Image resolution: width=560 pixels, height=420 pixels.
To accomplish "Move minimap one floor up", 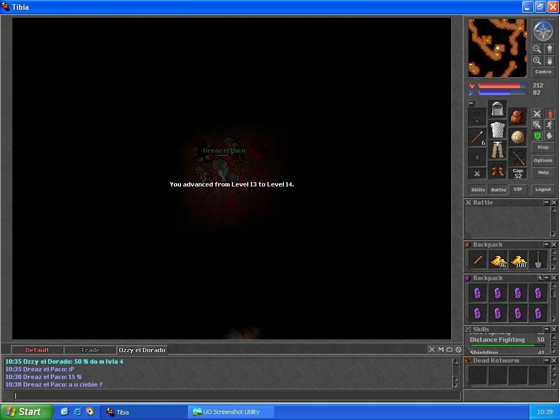I will (549, 49).
